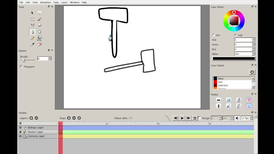
Task: Click the Alpha value spinner arrows
Action: (x=253, y=54)
